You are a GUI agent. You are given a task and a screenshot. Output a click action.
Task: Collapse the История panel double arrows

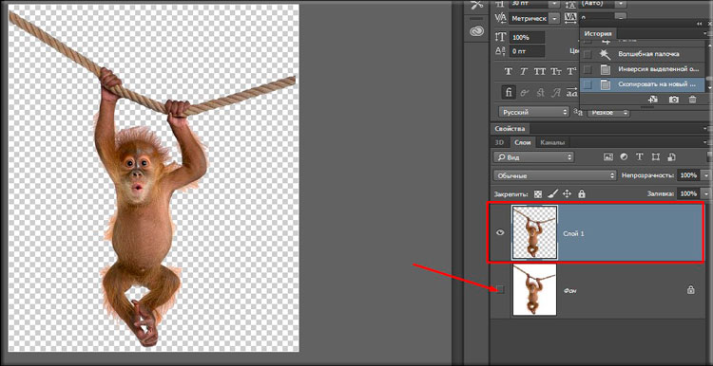(x=699, y=23)
